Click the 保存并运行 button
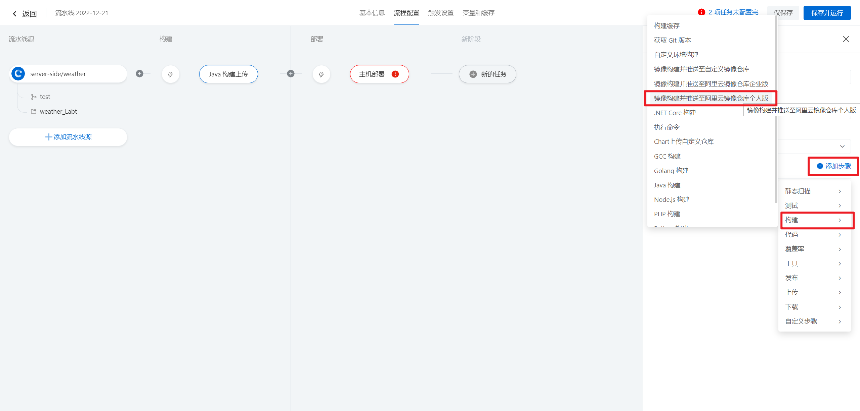Image resolution: width=860 pixels, height=411 pixels. pos(827,13)
